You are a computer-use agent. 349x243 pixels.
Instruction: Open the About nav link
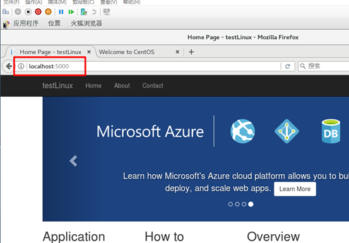[122, 85]
